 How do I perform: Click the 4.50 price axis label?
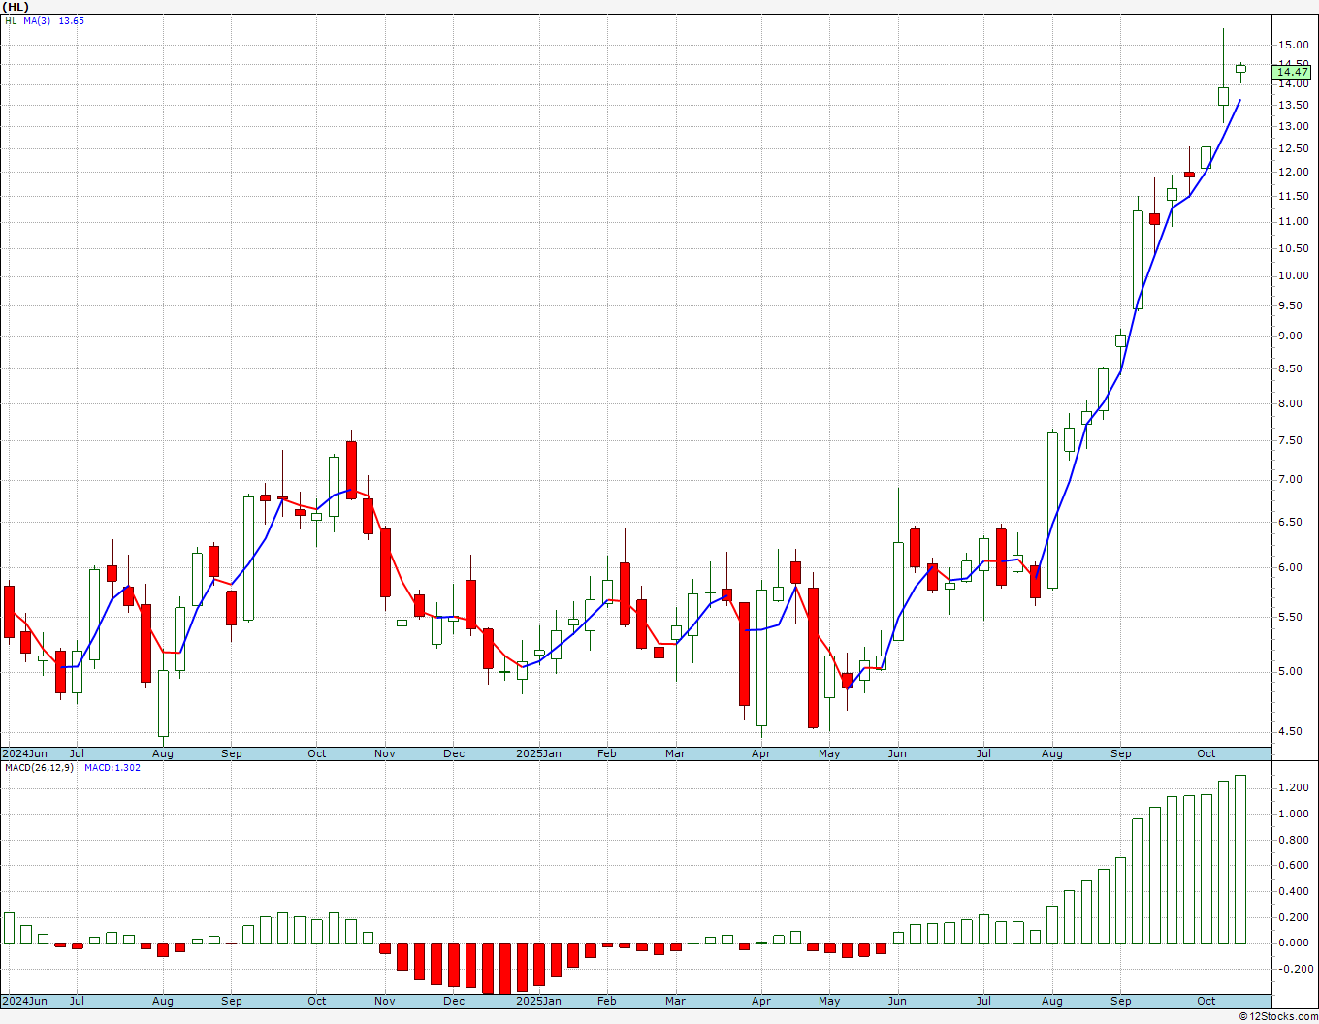coord(1292,732)
